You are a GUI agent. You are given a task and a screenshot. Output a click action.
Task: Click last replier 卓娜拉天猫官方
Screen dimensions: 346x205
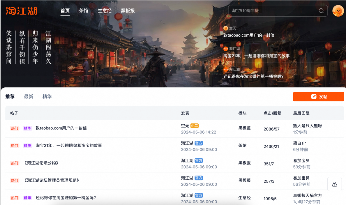[x=307, y=195]
